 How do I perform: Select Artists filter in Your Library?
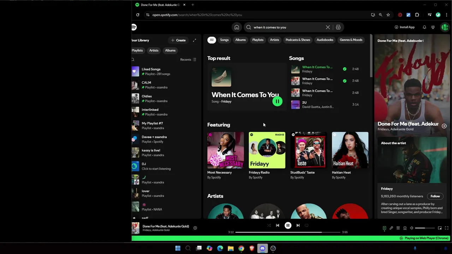(x=154, y=50)
